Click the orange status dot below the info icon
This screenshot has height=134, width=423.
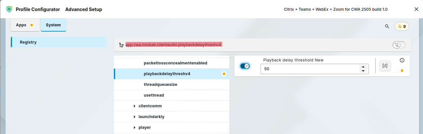[x=402, y=71]
